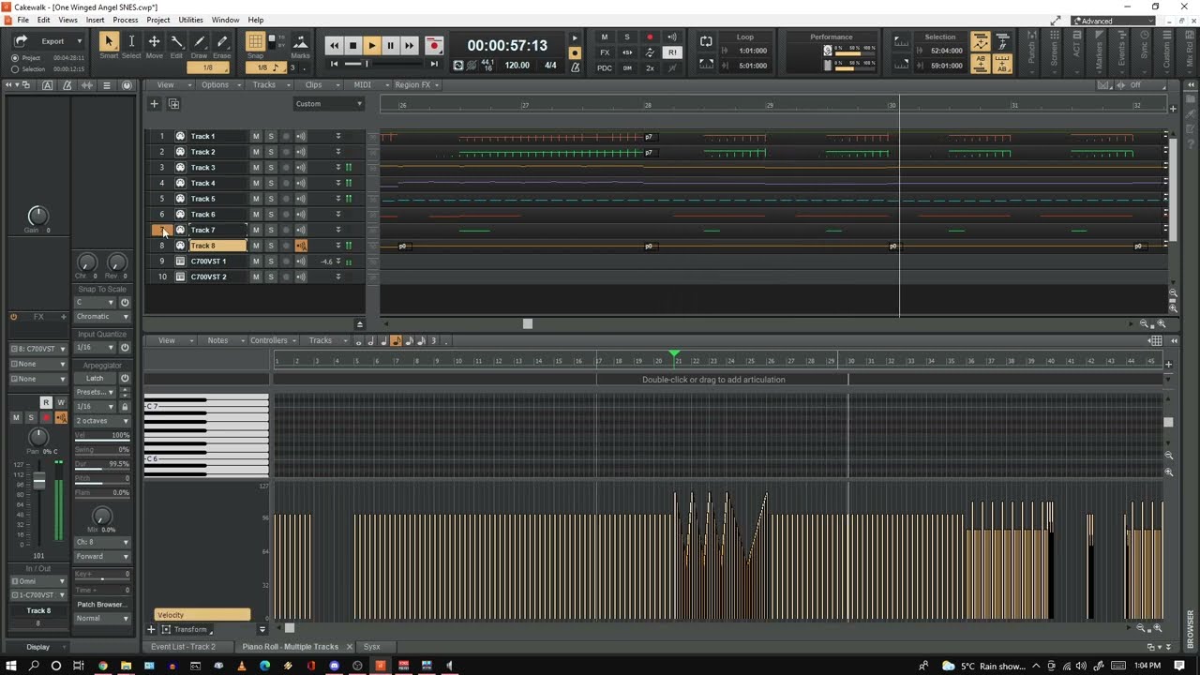1200x675 pixels.
Task: Choose the Erase tool
Action: [x=222, y=41]
